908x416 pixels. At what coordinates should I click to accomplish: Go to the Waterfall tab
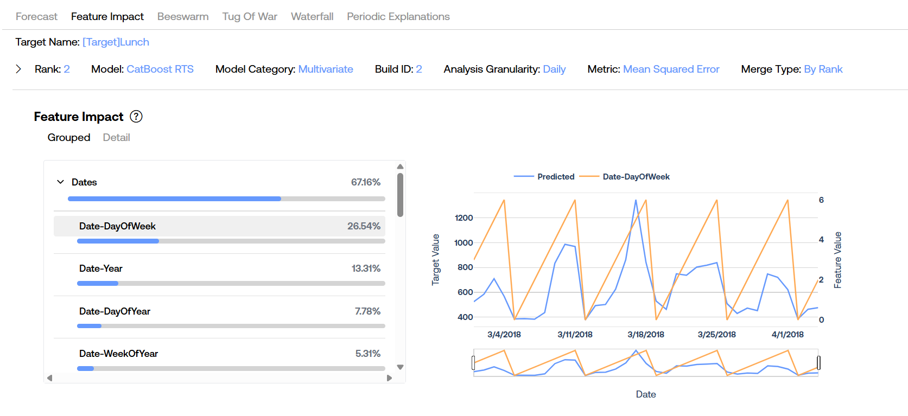tap(312, 16)
